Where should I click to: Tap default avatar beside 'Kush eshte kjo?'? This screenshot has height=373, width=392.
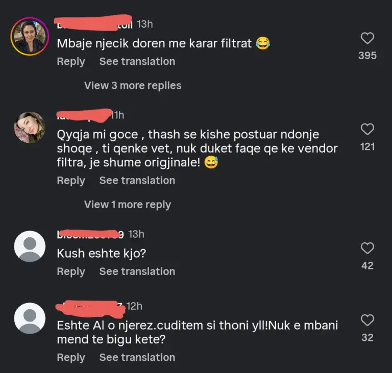tap(30, 246)
